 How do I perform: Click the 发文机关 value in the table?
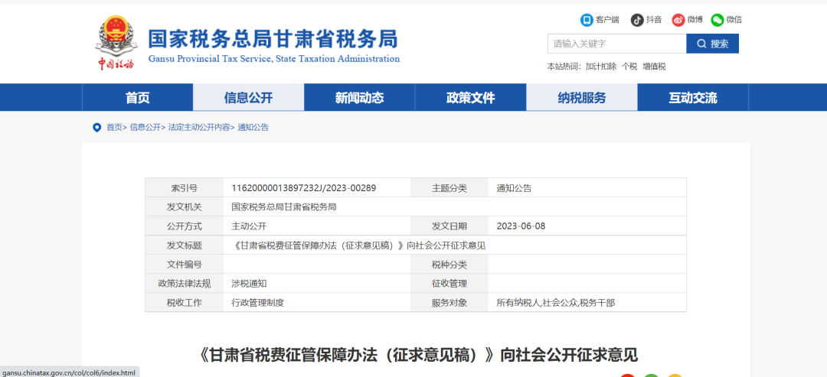tap(284, 207)
